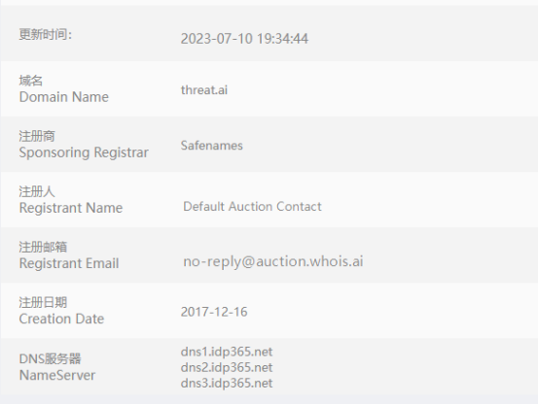This screenshot has height=404, width=539.
Task: Click the email no-reply@auction.whois.ai
Action: coord(273,261)
